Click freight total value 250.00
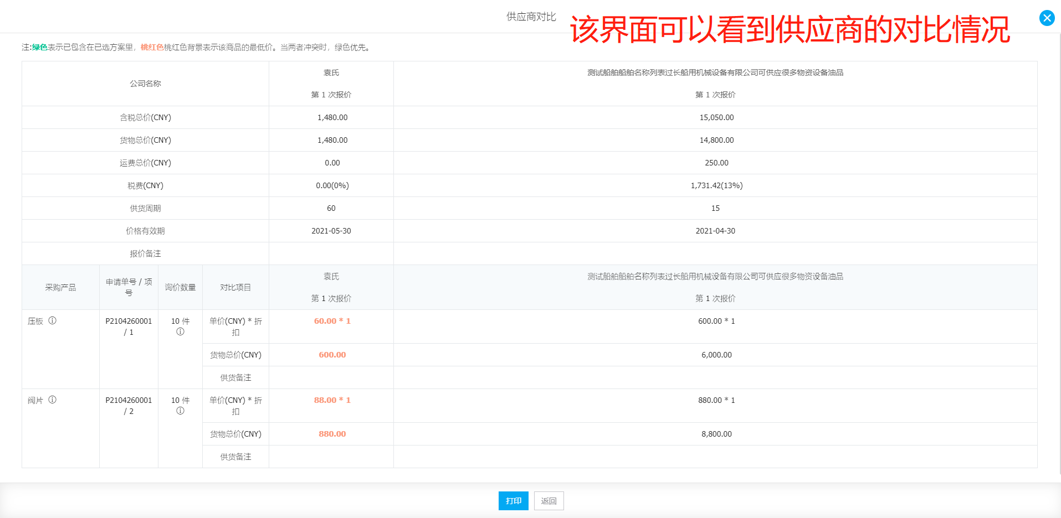 [x=716, y=163]
